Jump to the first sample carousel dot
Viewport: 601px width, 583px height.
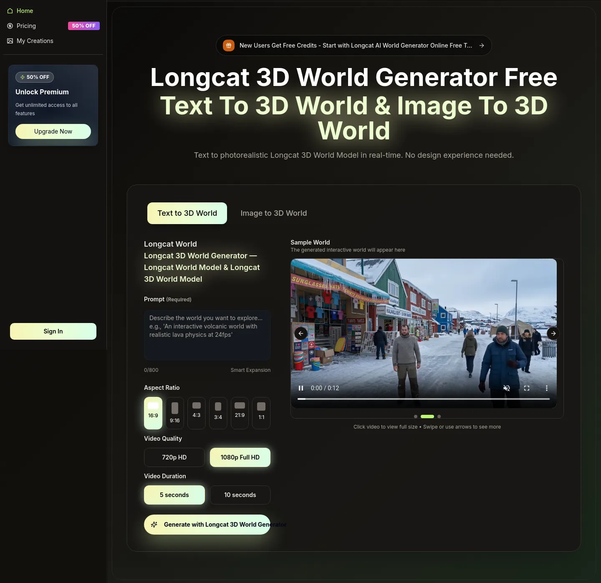point(416,416)
